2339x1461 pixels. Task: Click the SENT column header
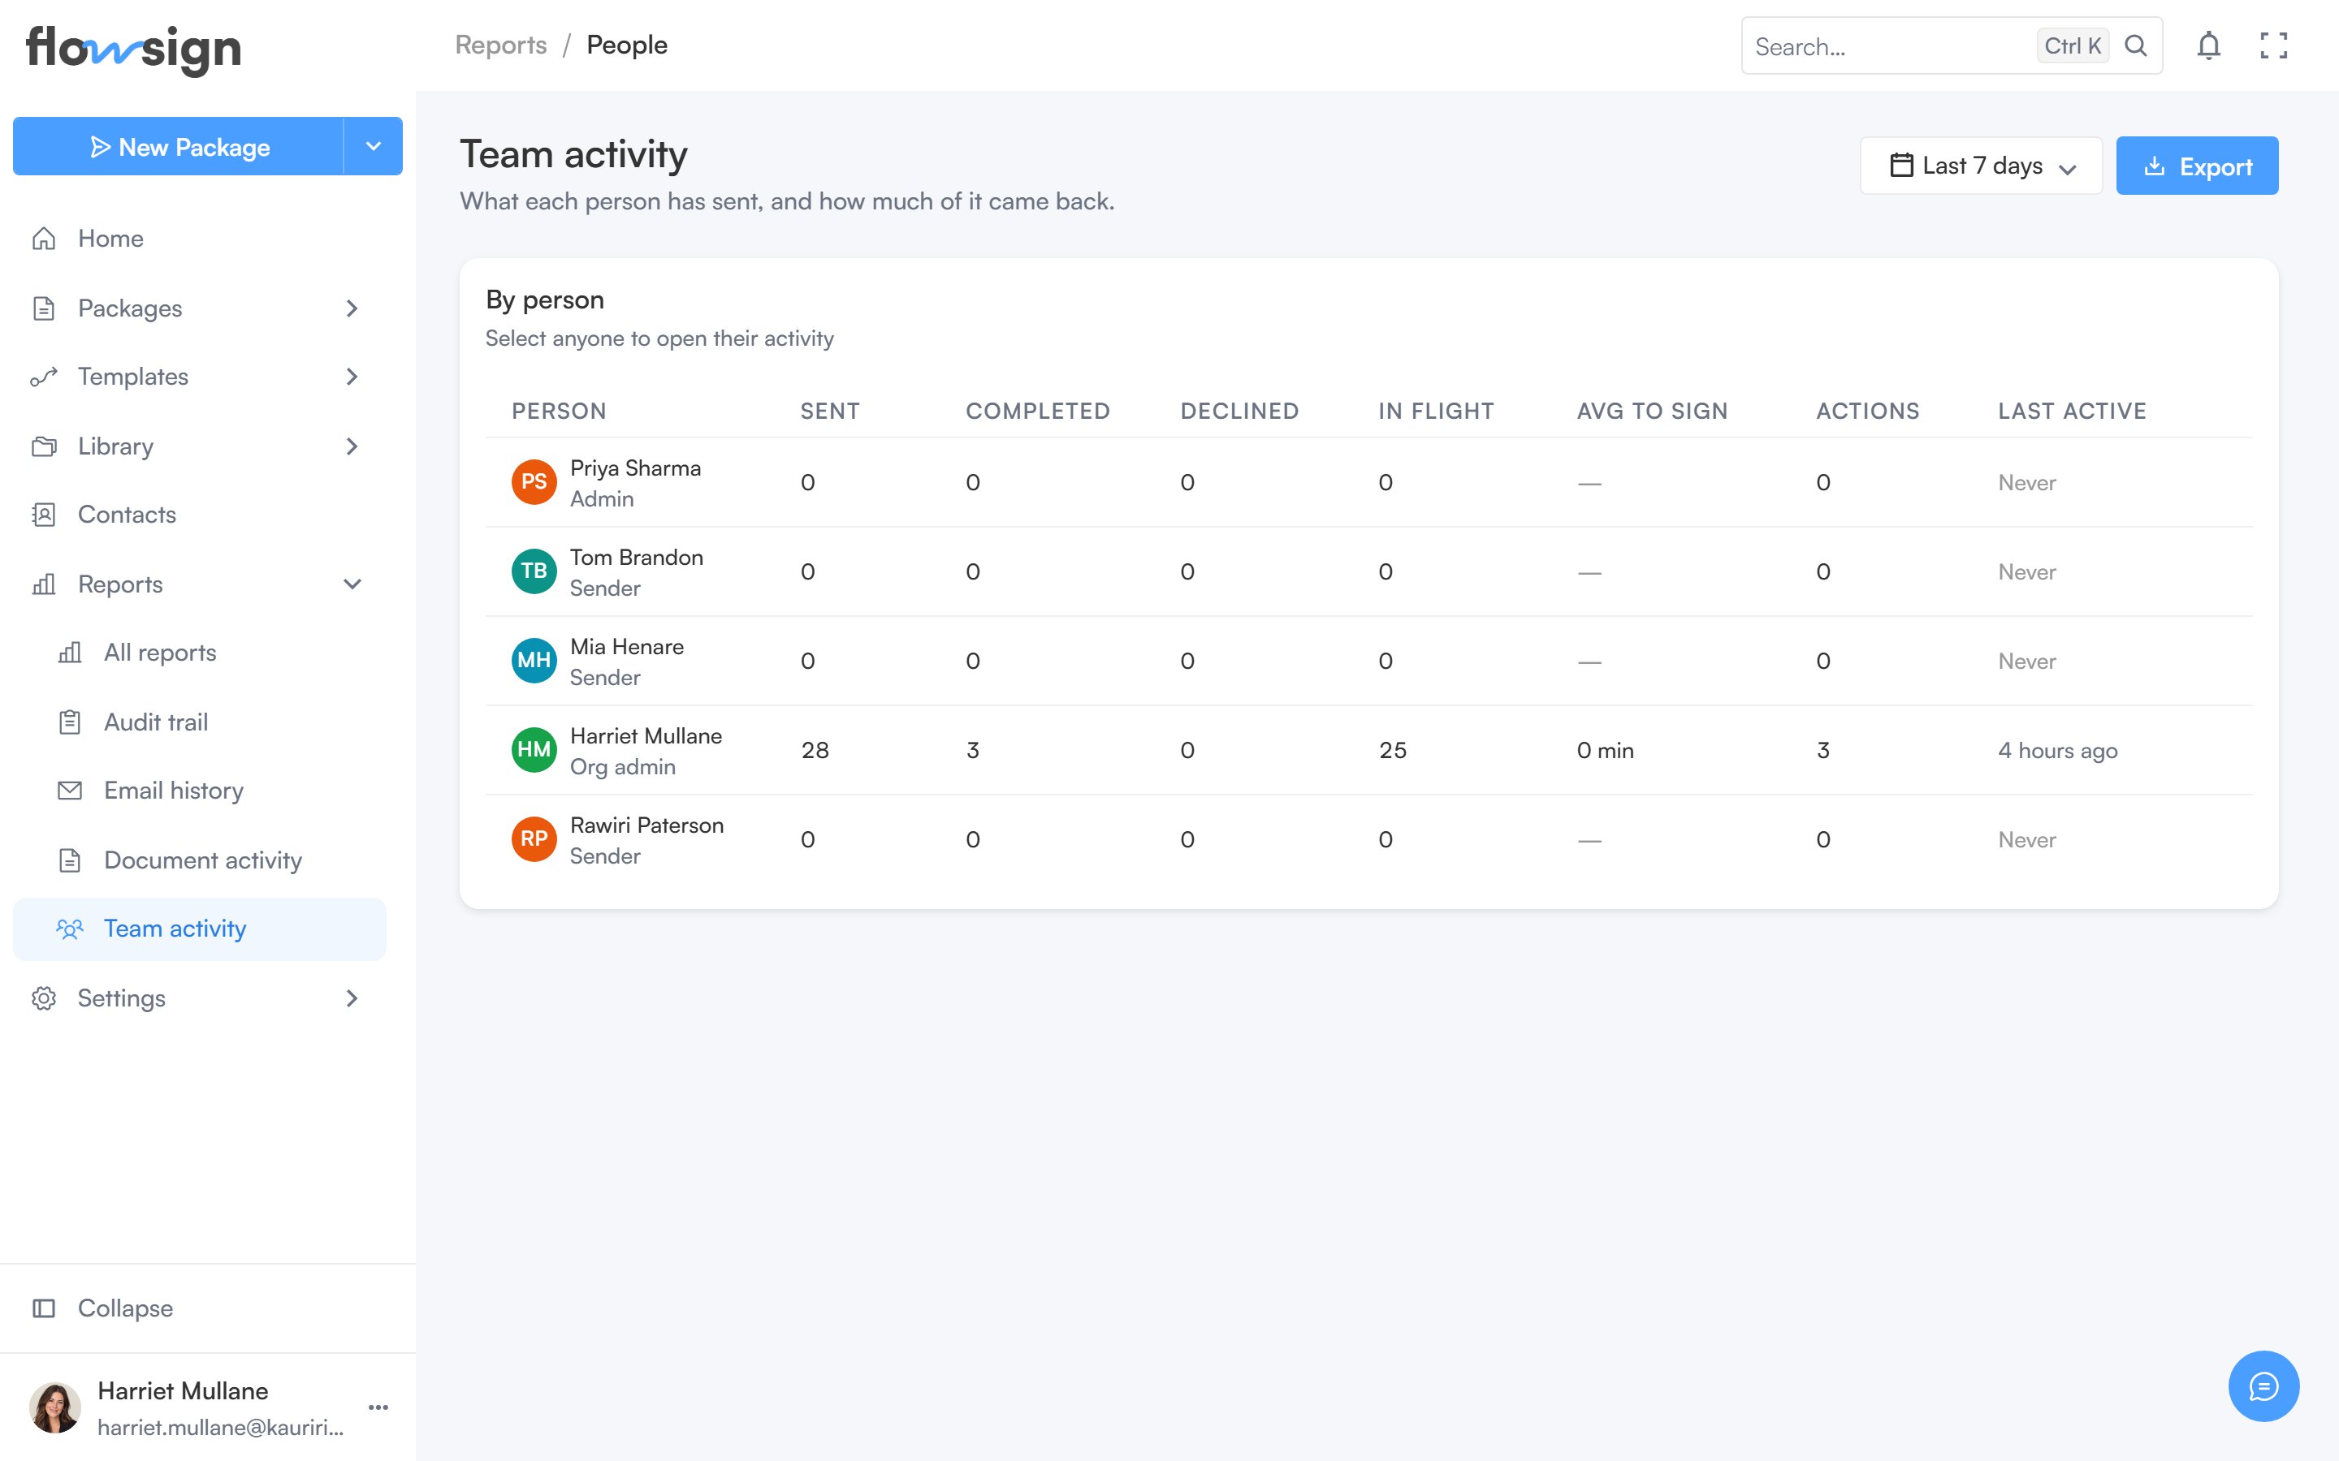click(x=829, y=411)
